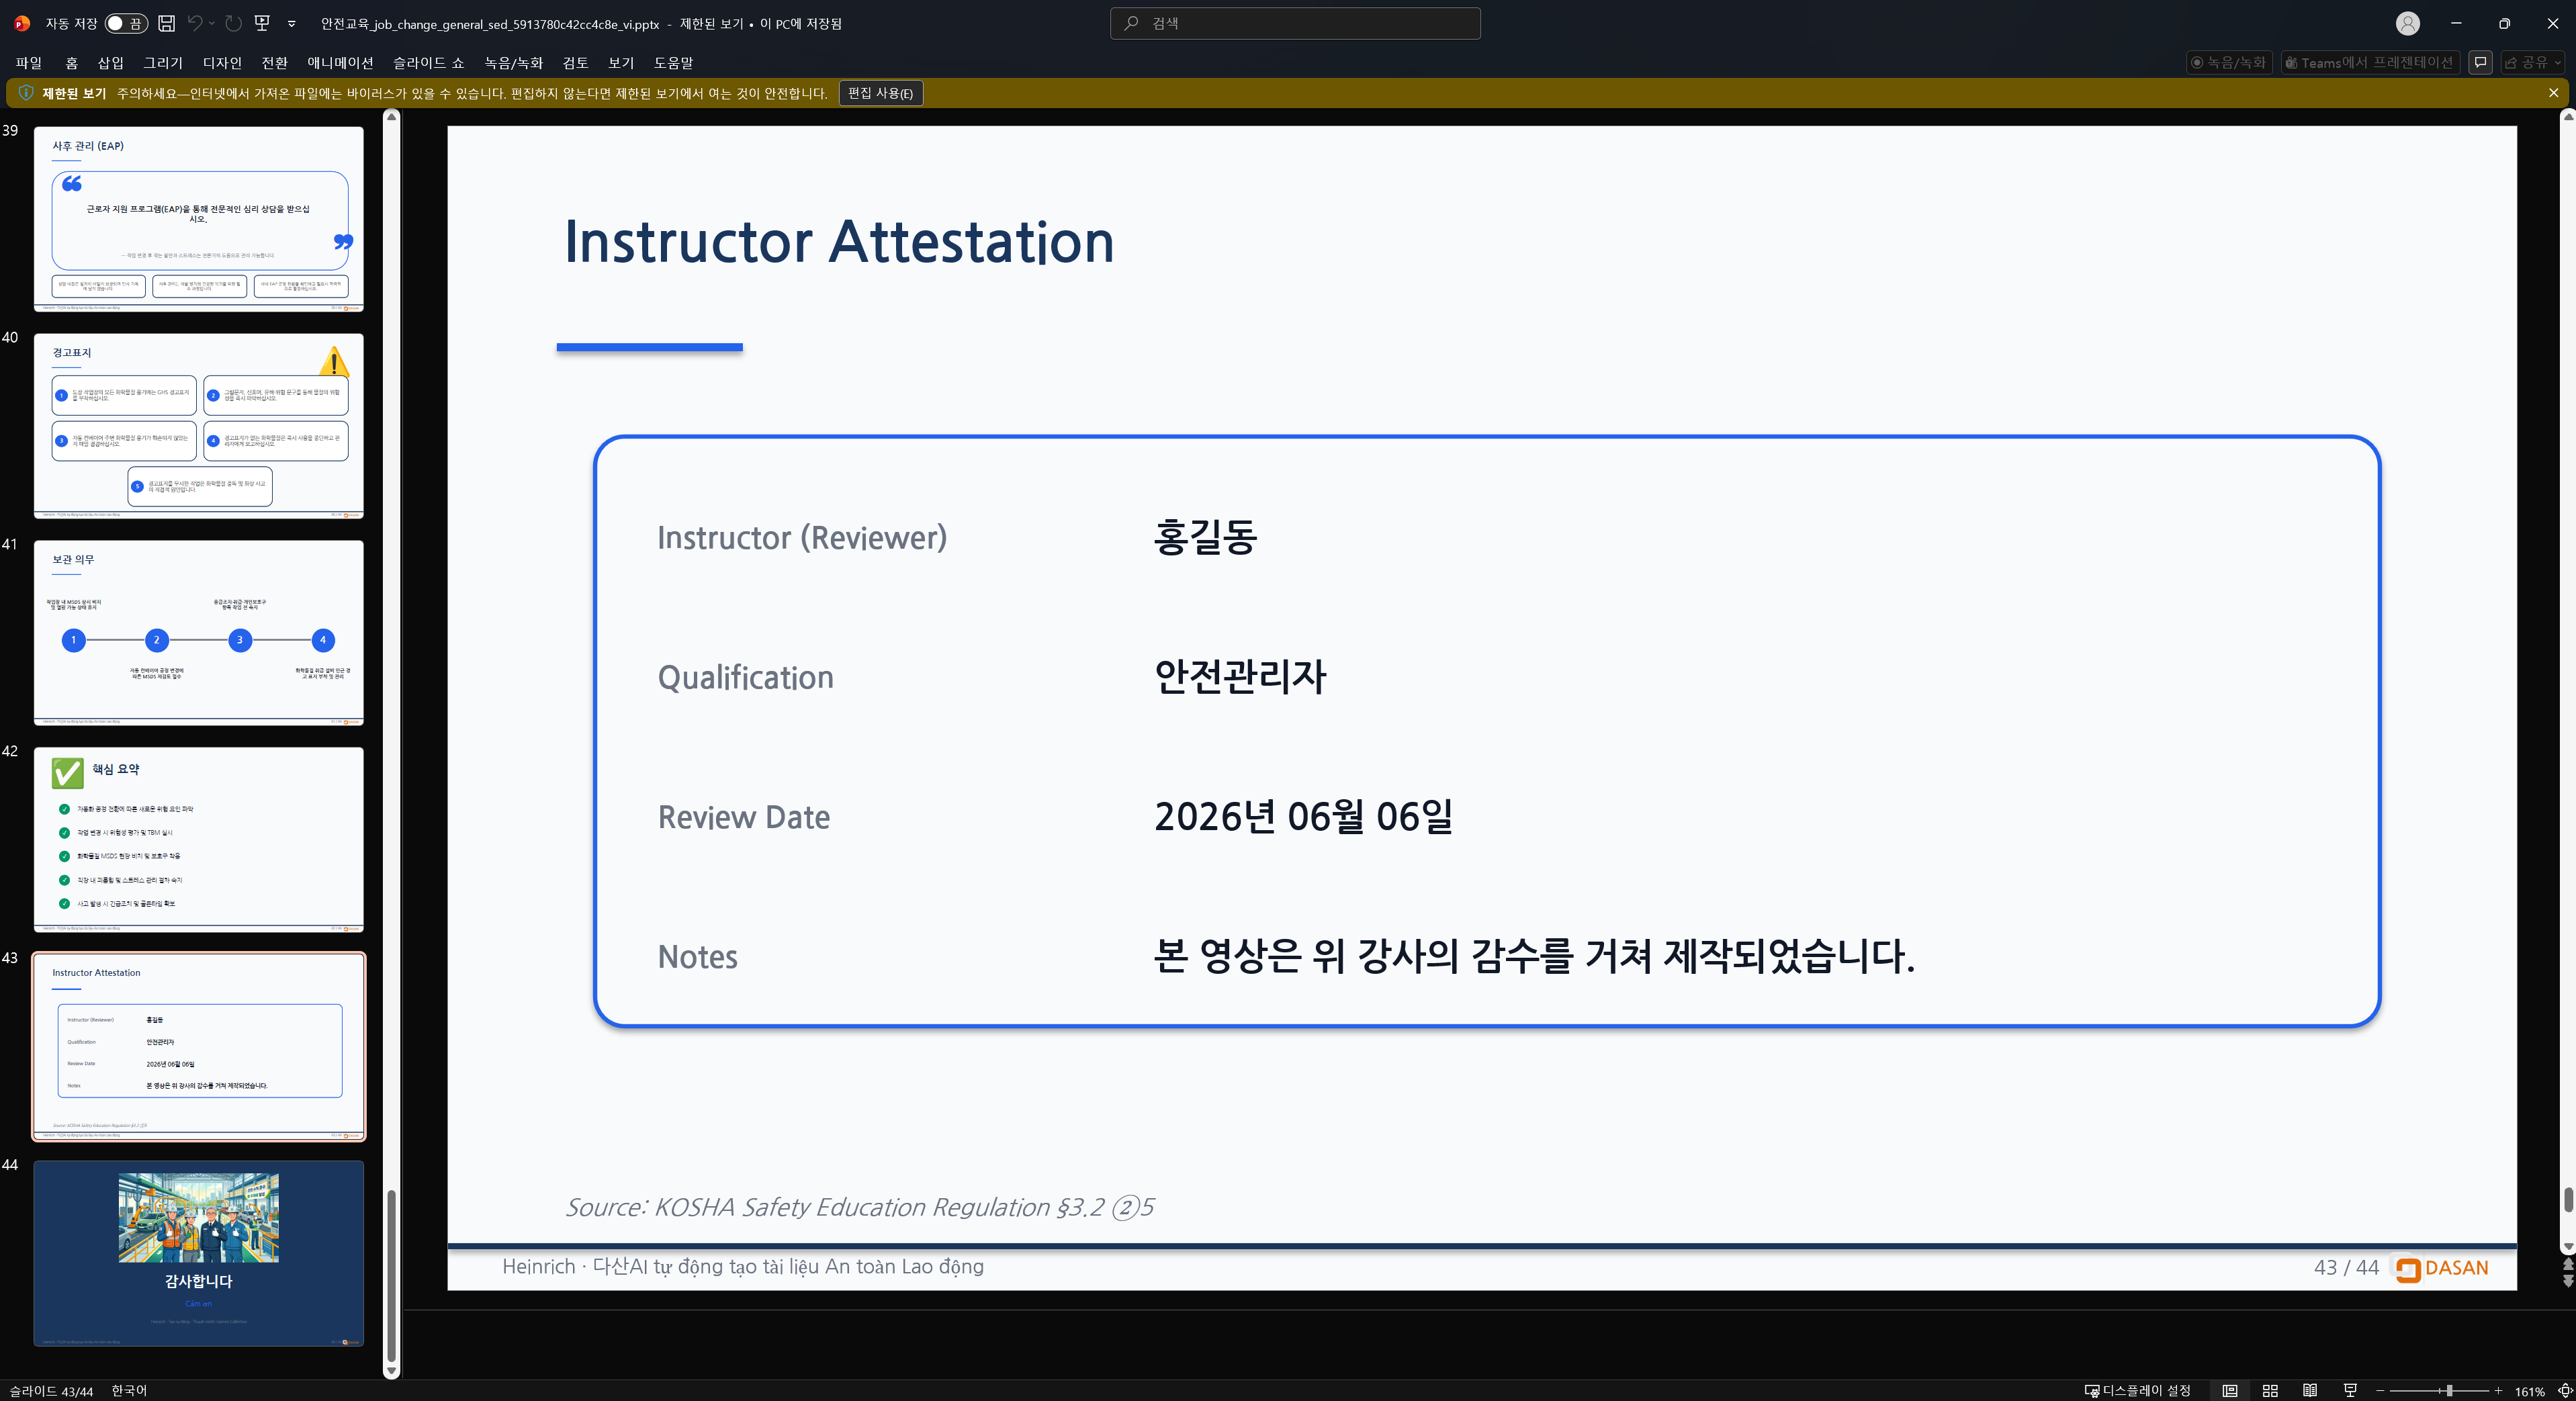Image resolution: width=2576 pixels, height=1401 pixels.
Task: Click the protected view shield icon
Action: [x=26, y=93]
